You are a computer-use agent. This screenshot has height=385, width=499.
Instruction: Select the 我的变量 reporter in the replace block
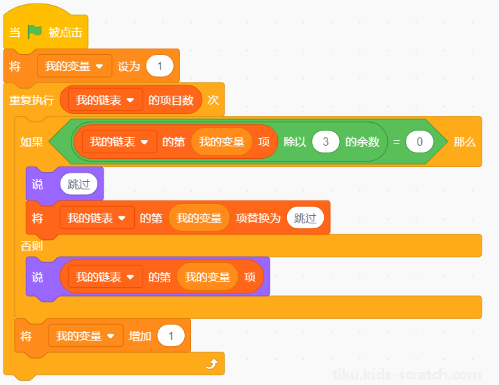pyautogui.click(x=199, y=218)
